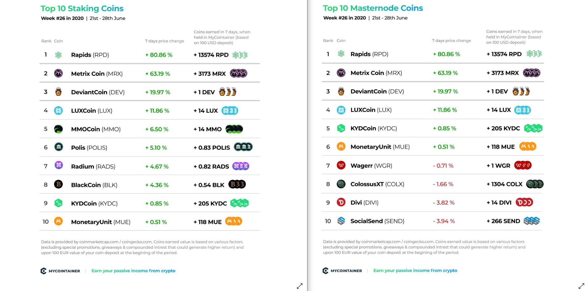Click the DeviantCoin icon in Masternode list
This screenshot has height=291, width=587.
coord(341,91)
